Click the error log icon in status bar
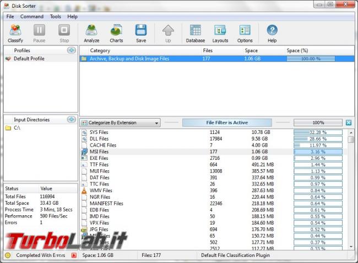This screenshot has width=358, height=263. 74,255
